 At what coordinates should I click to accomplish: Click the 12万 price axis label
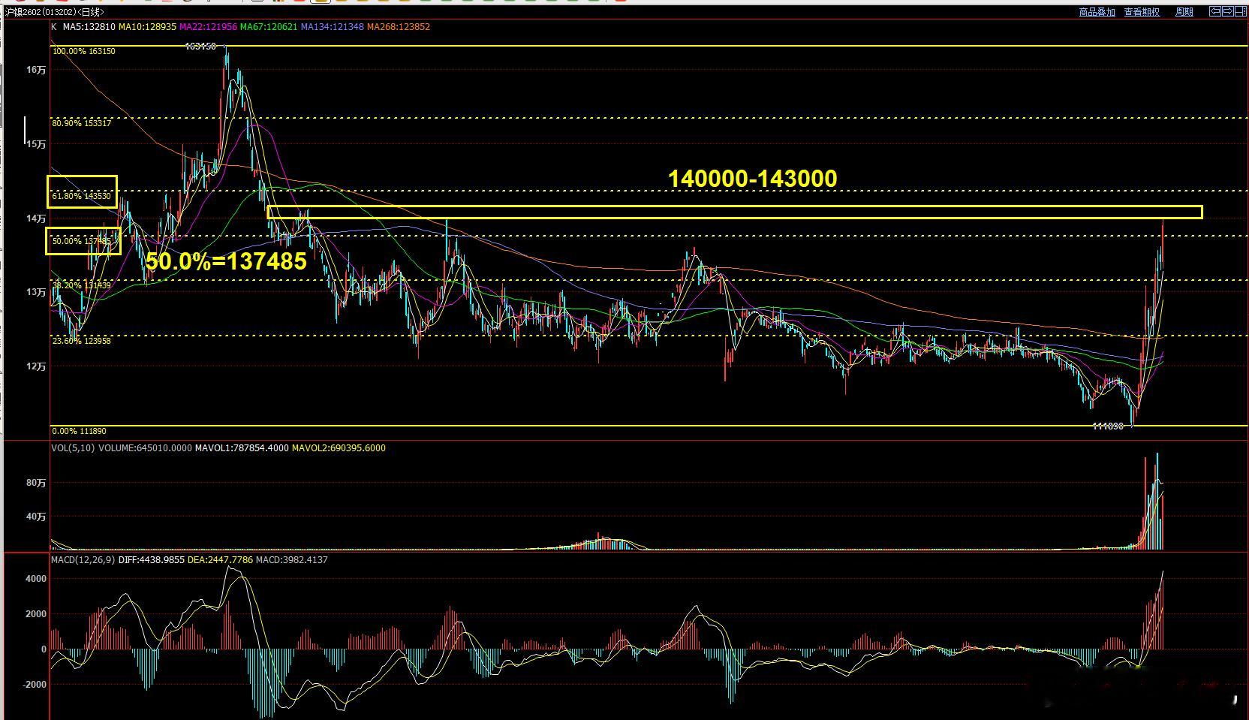[x=36, y=366]
